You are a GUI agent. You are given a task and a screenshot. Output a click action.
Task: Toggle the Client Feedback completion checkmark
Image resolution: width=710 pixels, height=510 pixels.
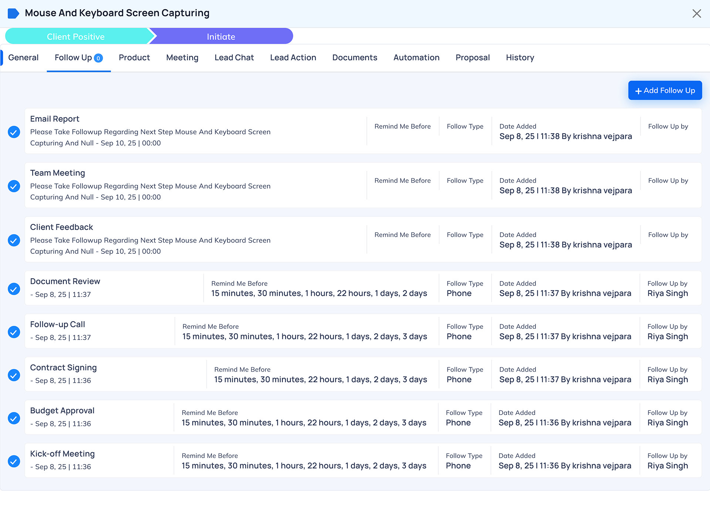tap(14, 240)
